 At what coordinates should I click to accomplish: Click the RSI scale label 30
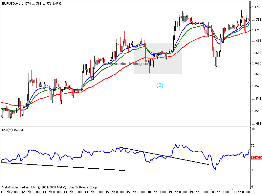pos(253,170)
